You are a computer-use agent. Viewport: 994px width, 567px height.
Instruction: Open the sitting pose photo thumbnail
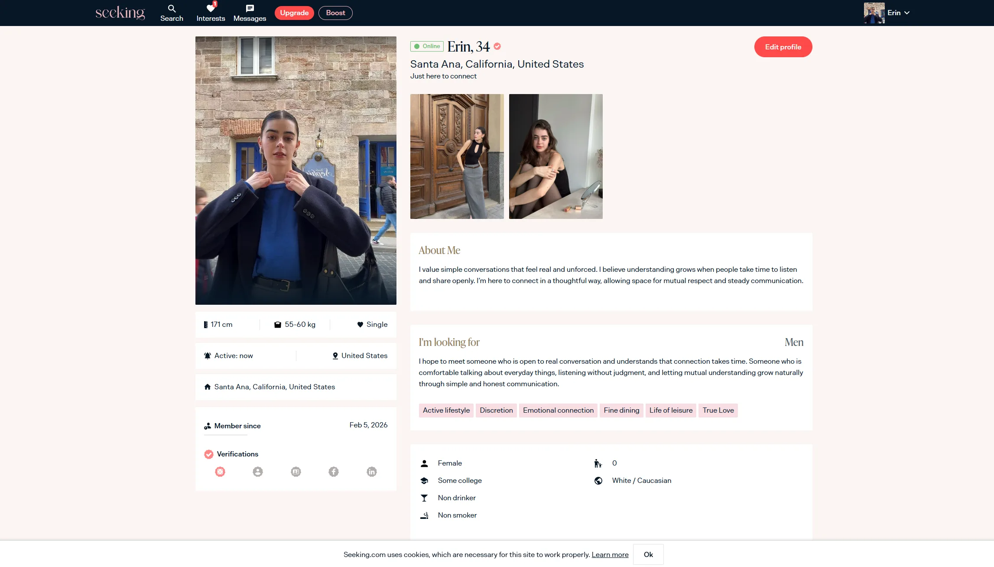point(555,156)
